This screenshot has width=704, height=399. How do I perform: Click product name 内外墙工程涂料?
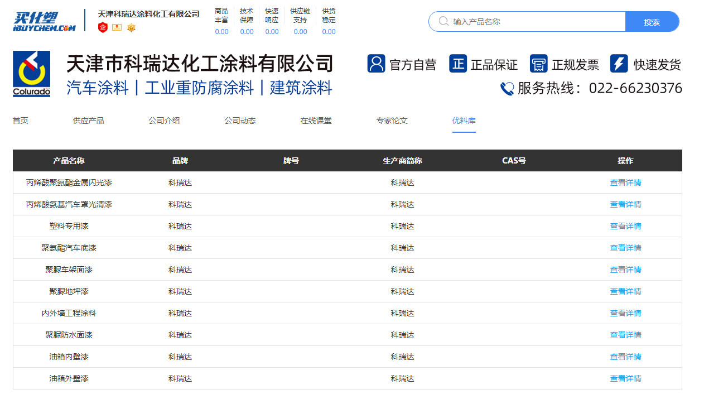coord(69,313)
